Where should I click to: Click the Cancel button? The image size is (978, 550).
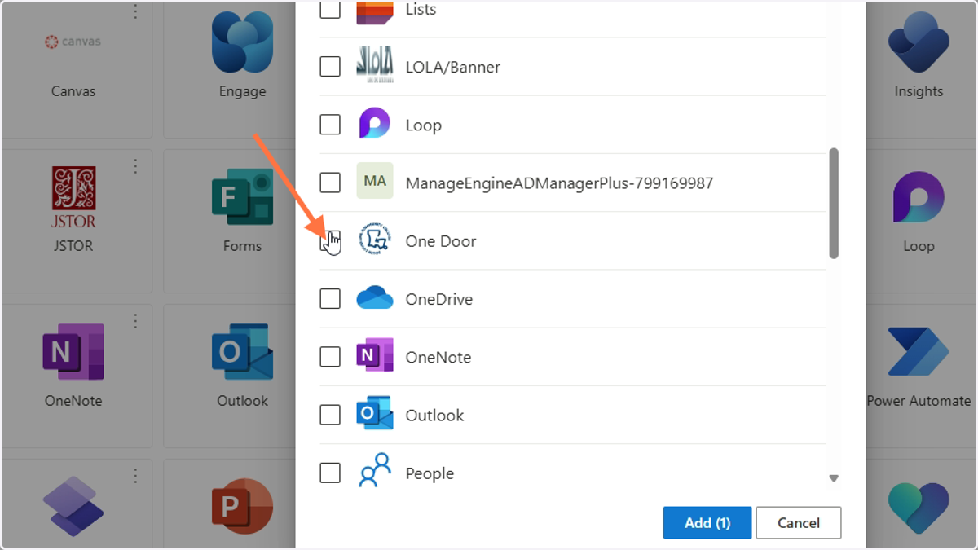(x=799, y=522)
